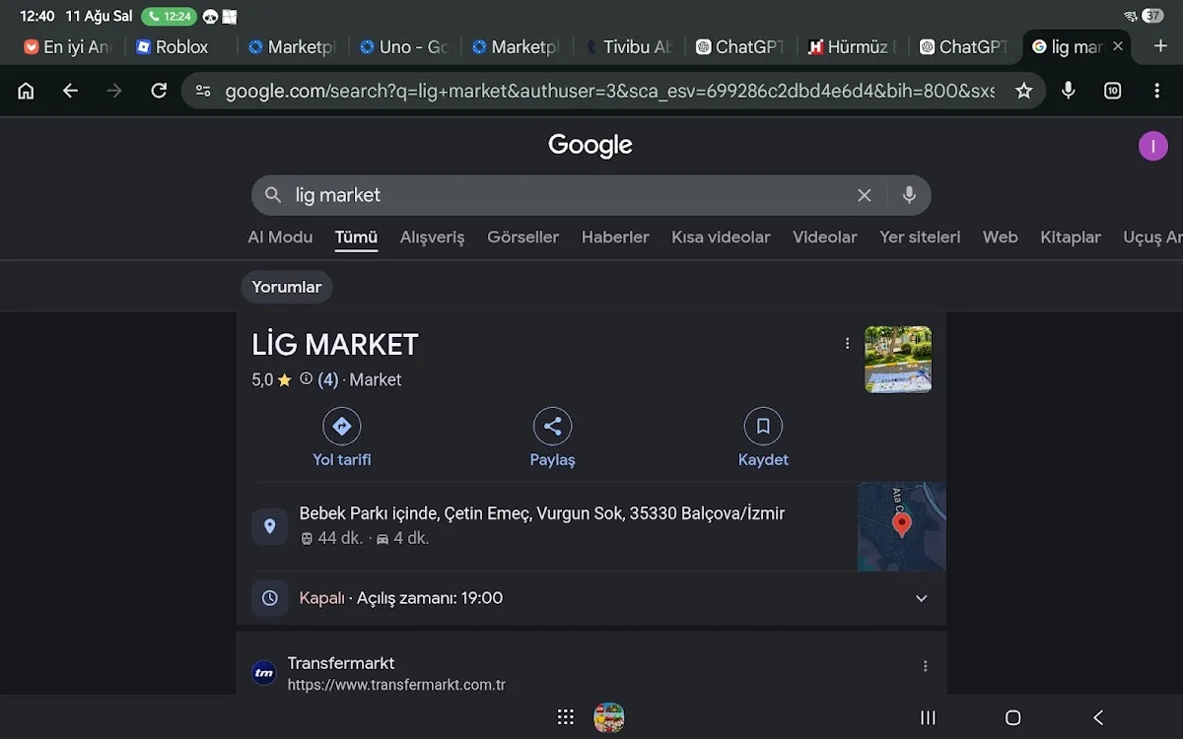Close the lig market tab
1183x739 pixels.
coord(1117,46)
